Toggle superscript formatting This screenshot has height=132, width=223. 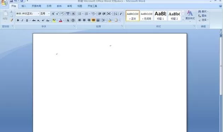click(43, 20)
